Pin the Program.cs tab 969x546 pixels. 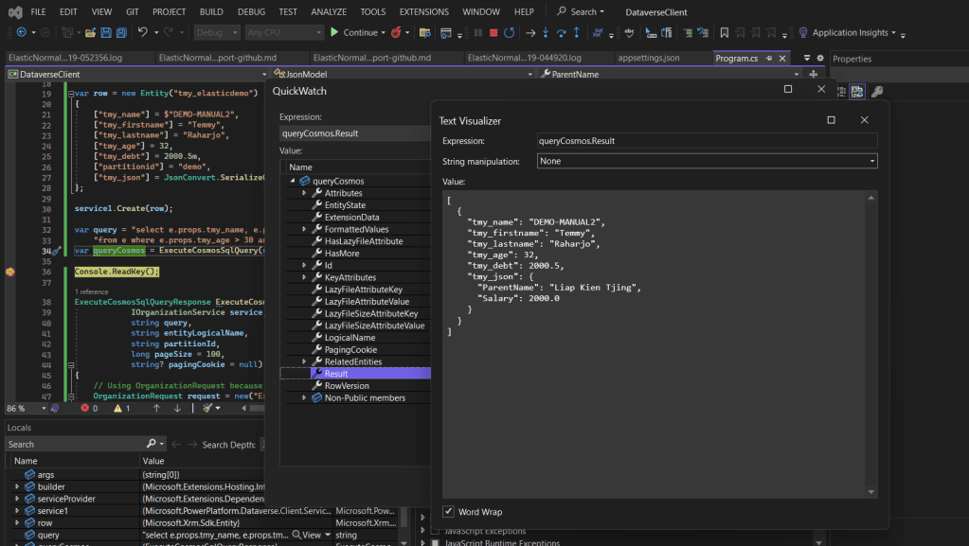point(769,58)
